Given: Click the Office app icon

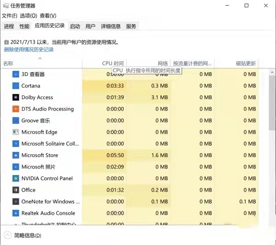Looking at the screenshot, I should click(16, 190).
